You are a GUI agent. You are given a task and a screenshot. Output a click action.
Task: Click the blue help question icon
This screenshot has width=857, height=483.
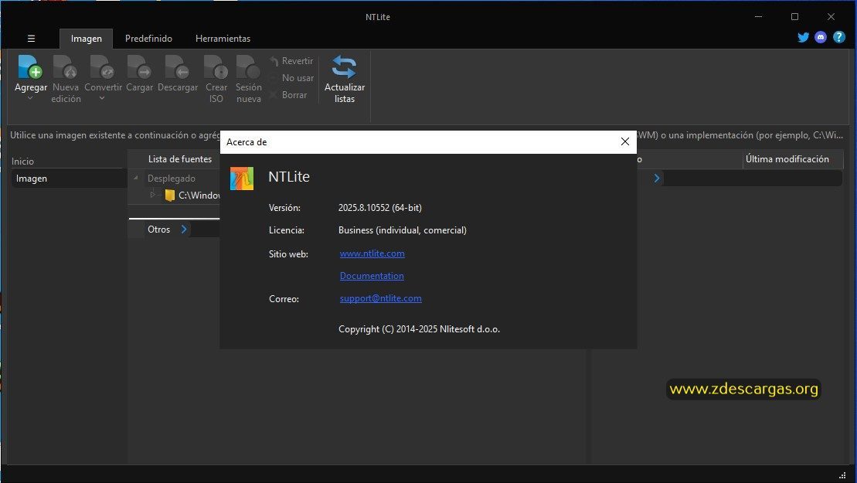pyautogui.click(x=839, y=37)
